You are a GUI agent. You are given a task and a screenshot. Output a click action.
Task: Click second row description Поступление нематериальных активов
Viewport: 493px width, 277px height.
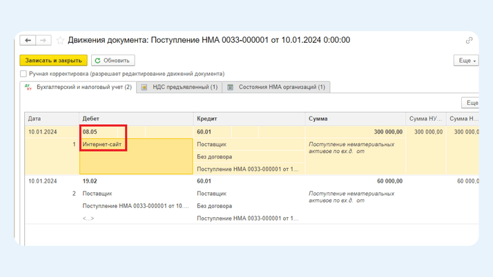[351, 197]
